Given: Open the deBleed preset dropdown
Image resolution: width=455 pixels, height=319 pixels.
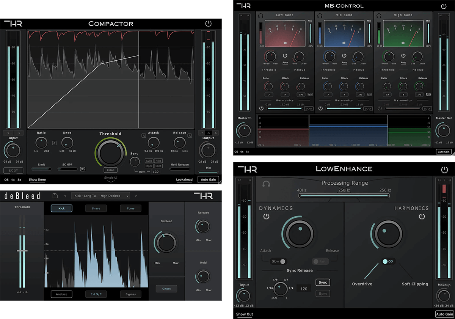Looking at the screenshot, I should click(100, 196).
